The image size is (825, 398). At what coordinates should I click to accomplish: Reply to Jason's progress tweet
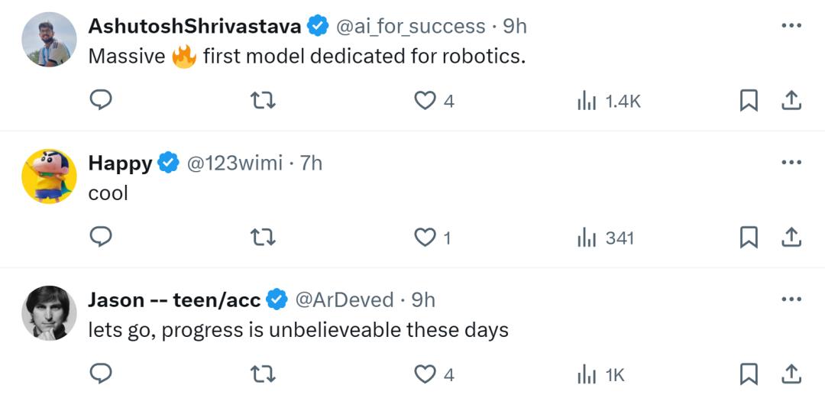tap(102, 374)
